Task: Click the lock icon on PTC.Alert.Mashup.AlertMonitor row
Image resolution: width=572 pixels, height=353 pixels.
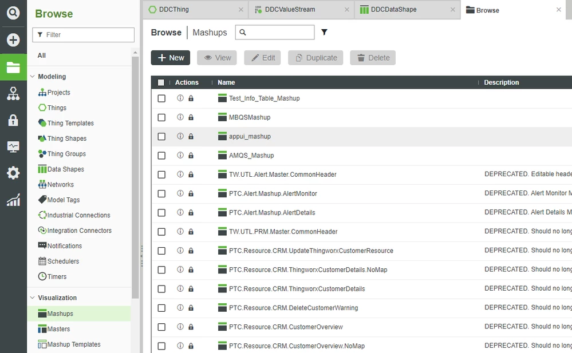Action: pyautogui.click(x=191, y=193)
